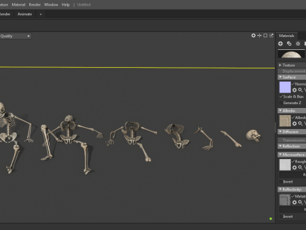This screenshot has height=230, width=306.
Task: Open viewport settings gear icon
Action: click(253, 36)
